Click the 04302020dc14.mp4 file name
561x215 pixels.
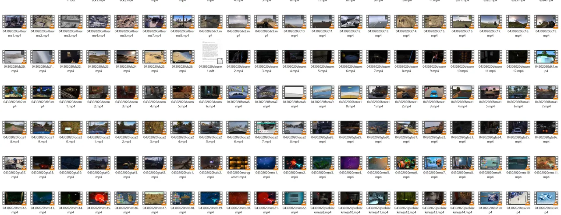[406, 33]
